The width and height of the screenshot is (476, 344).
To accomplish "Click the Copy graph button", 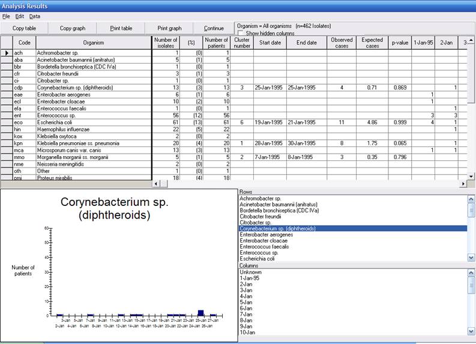I will point(72,28).
